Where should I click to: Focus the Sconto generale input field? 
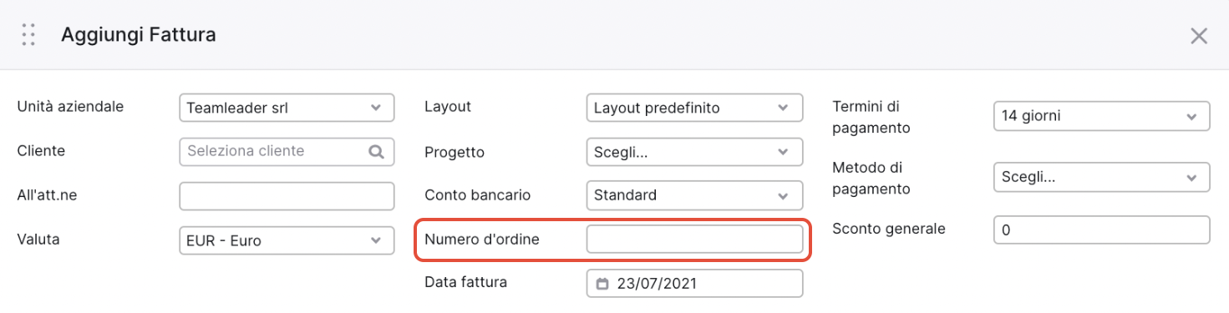pyautogui.click(x=1102, y=230)
